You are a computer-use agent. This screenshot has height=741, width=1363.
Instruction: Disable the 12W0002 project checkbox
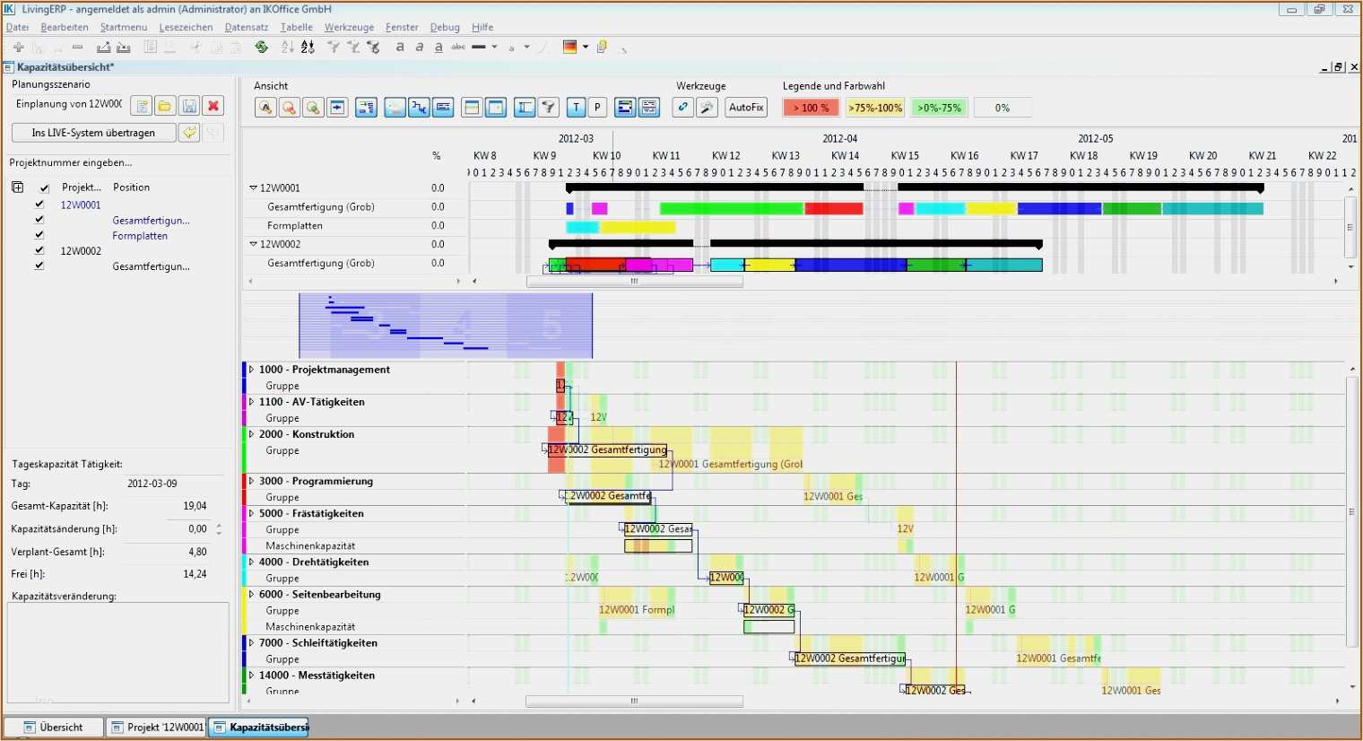[x=39, y=250]
